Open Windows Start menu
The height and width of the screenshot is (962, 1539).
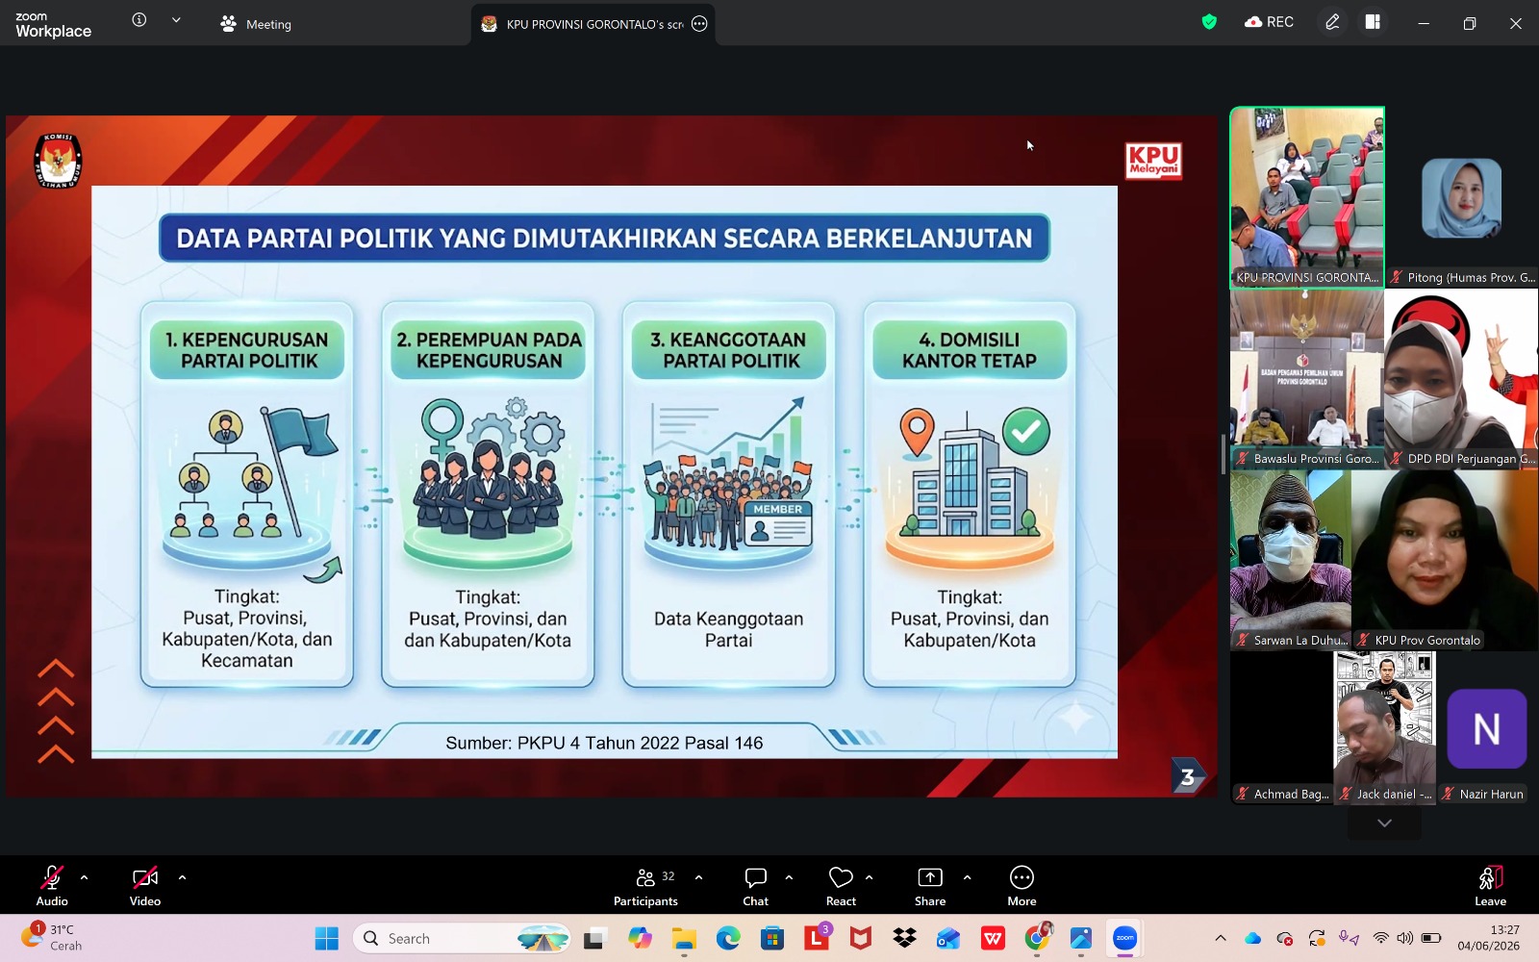327,938
